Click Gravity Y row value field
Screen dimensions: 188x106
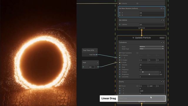(x=152, y=91)
